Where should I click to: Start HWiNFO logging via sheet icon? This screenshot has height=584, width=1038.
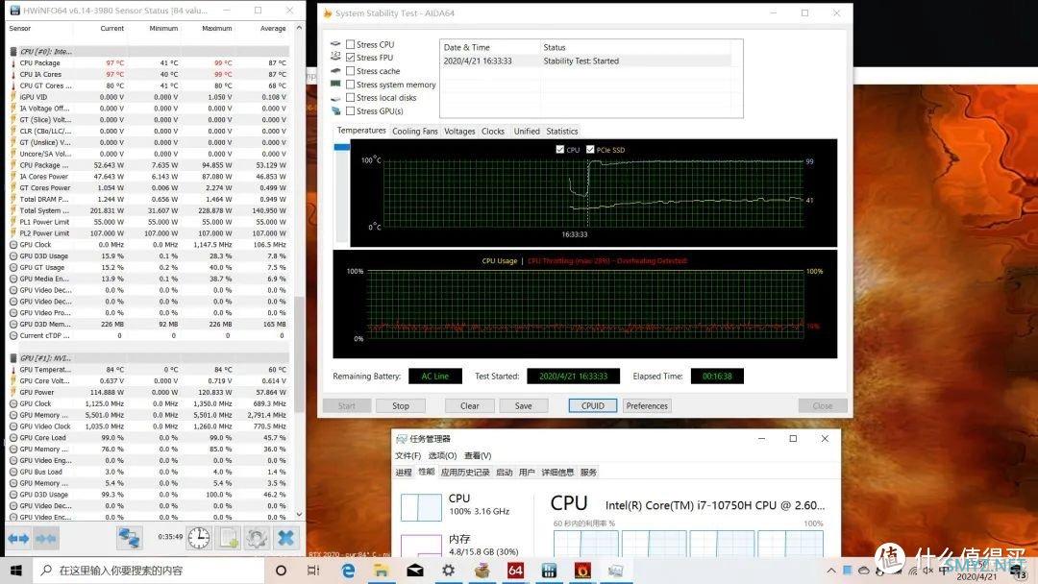click(229, 538)
